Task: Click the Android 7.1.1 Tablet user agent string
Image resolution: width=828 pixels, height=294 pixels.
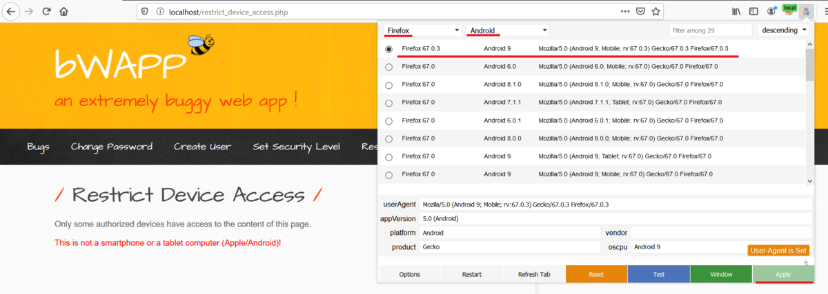Action: tap(631, 103)
